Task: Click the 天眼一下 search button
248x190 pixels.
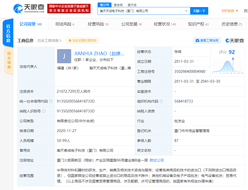Action: (x=199, y=11)
